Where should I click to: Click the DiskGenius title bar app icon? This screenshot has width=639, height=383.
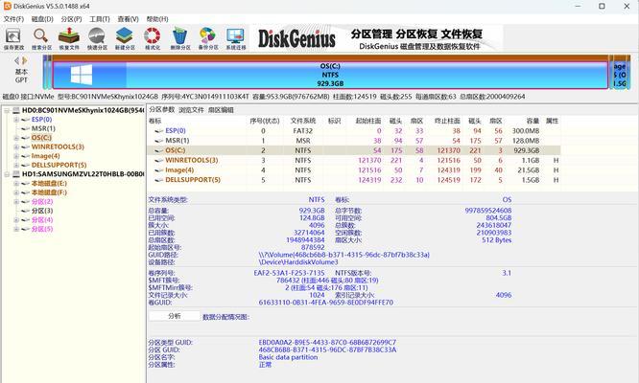(x=8, y=6)
